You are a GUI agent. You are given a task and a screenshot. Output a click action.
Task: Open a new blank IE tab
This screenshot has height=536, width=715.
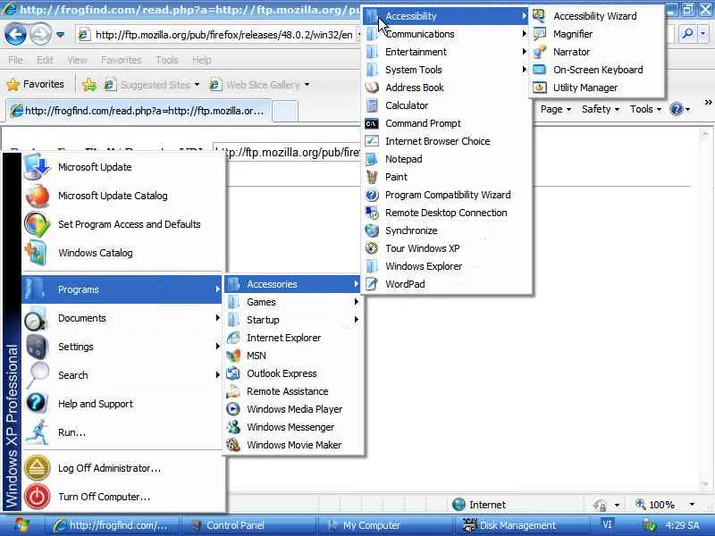click(x=285, y=112)
